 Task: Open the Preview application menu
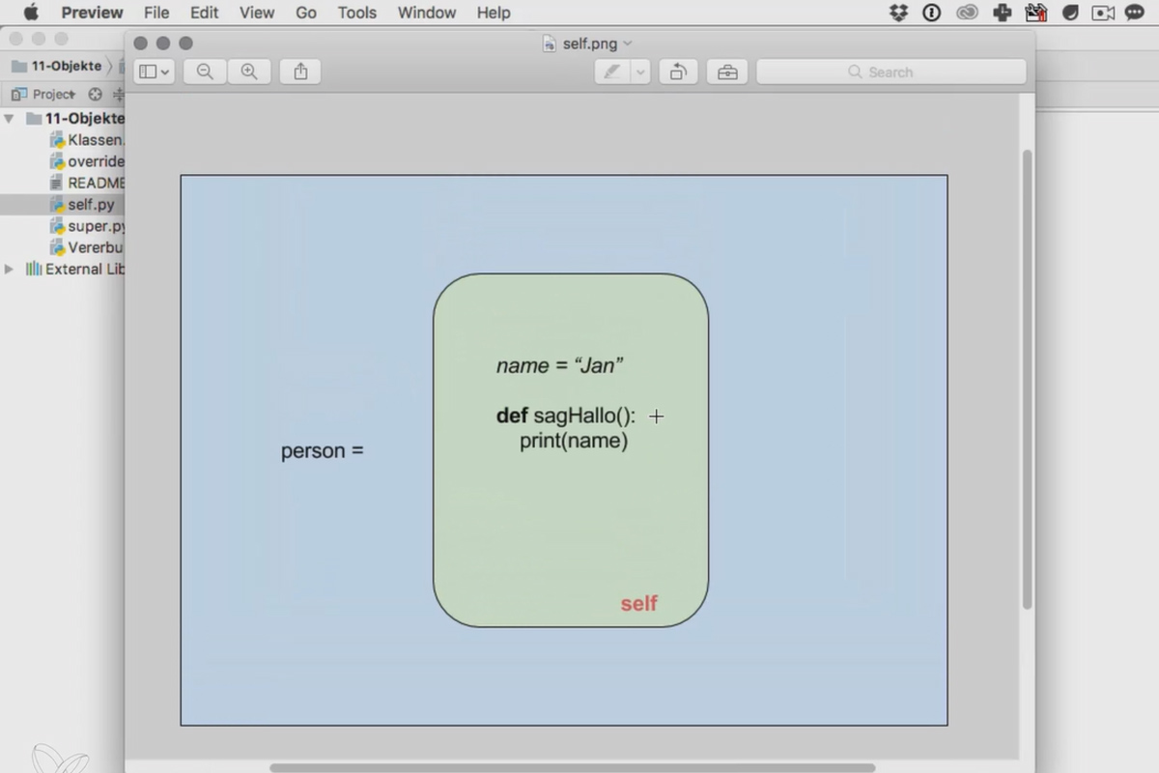[x=92, y=13]
